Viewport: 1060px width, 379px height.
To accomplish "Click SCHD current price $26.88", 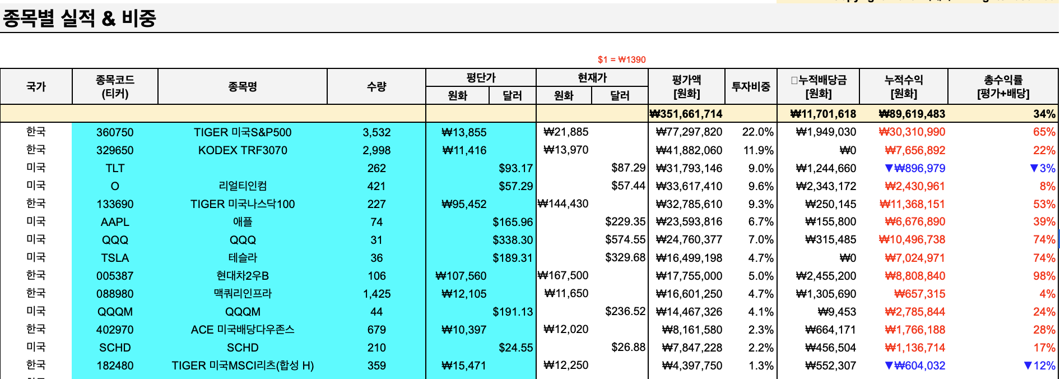I will (628, 347).
